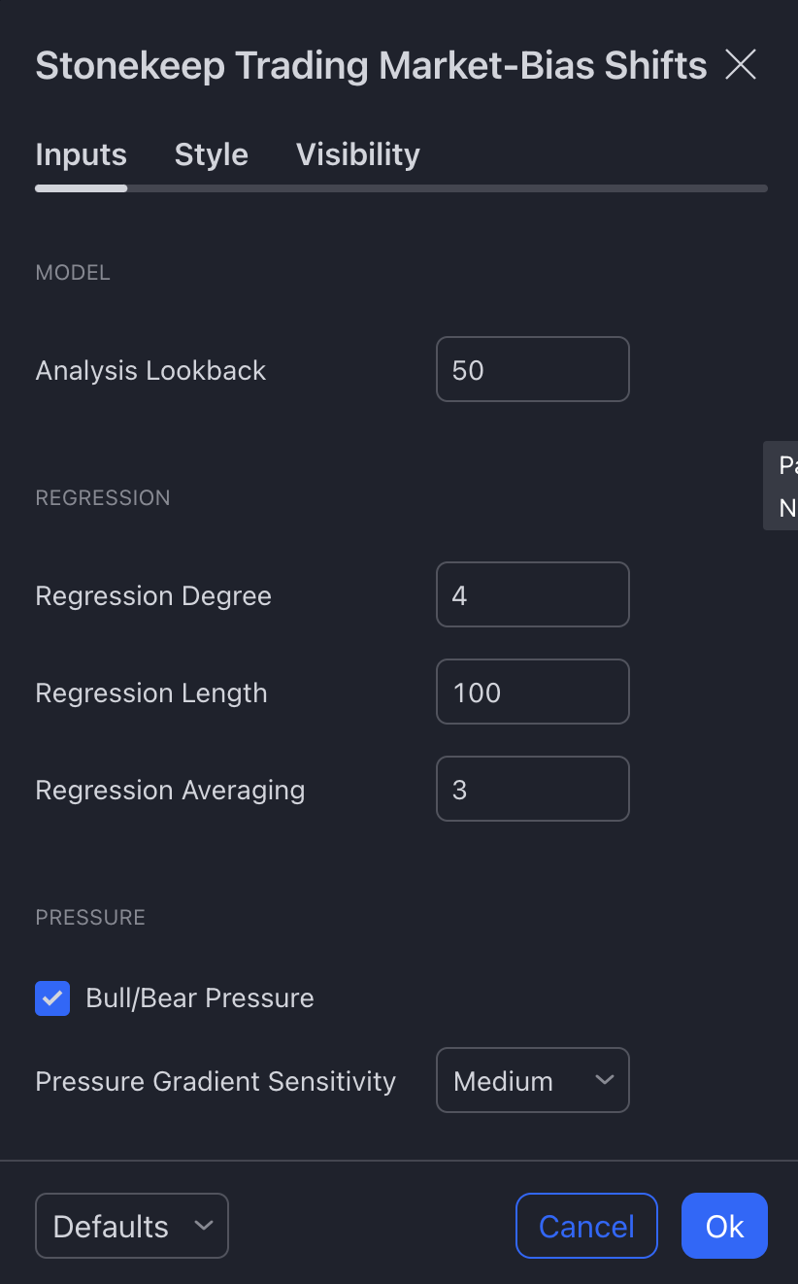
Task: Focus the Analysis Lookback input field
Action: click(x=532, y=369)
